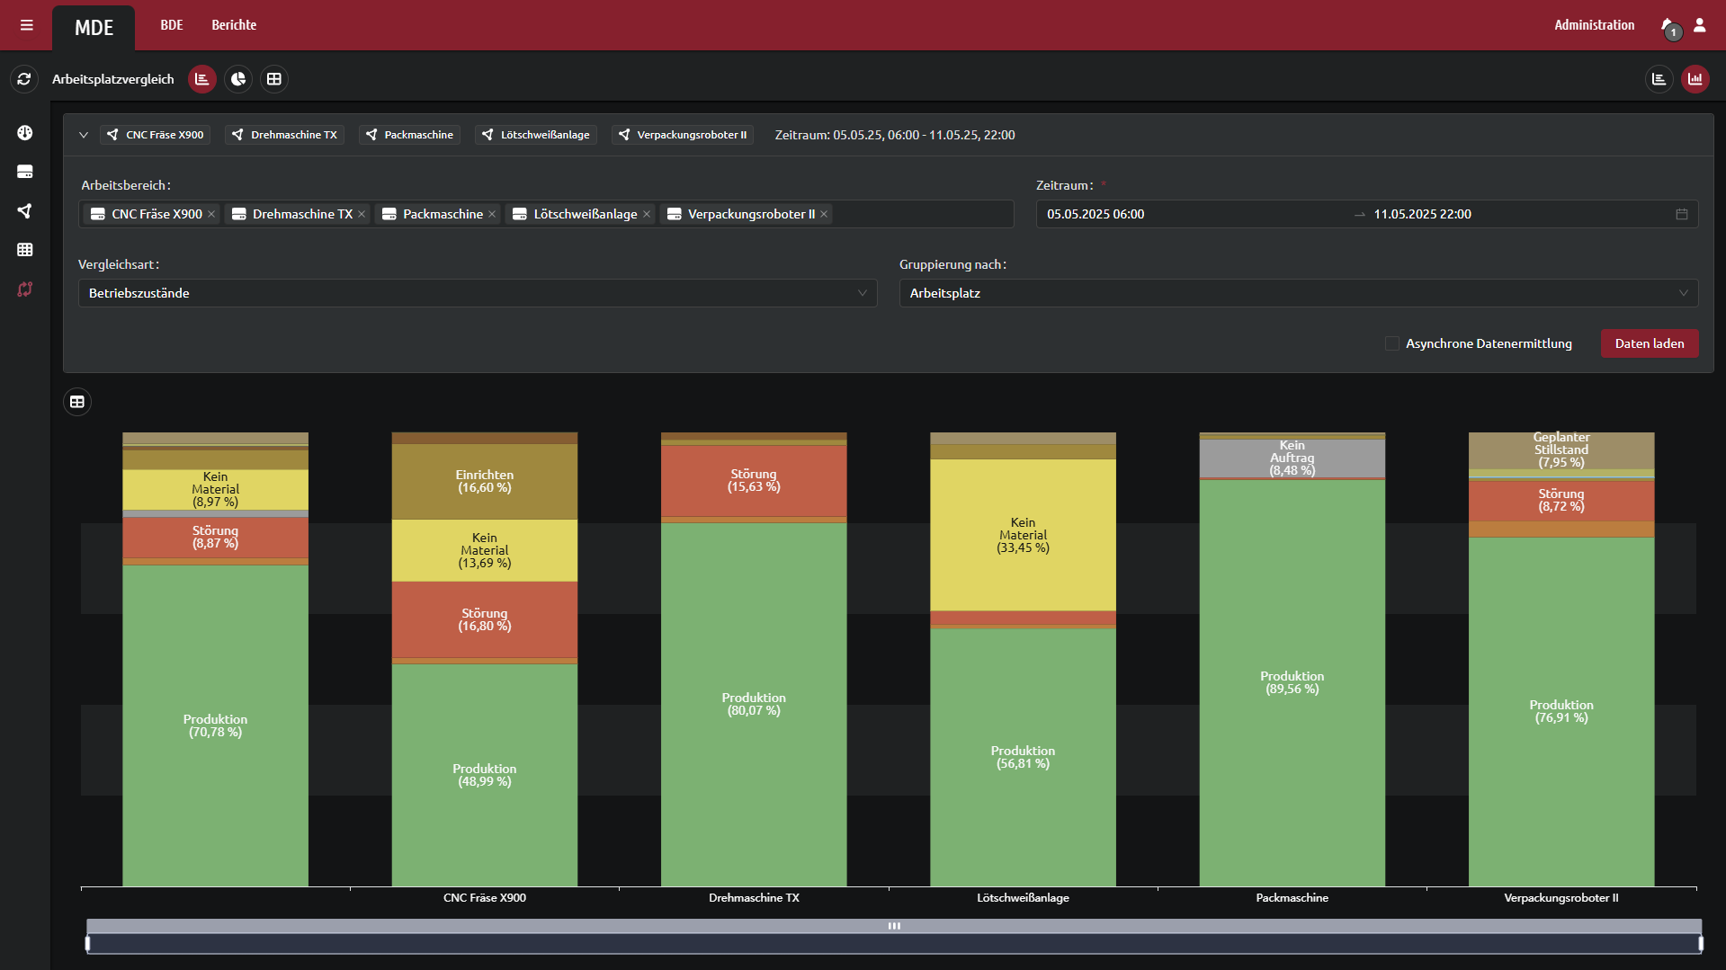Click the refresh icon beside Arbeitsplatzvergleich
Screen dimensions: 1726x970
point(24,79)
